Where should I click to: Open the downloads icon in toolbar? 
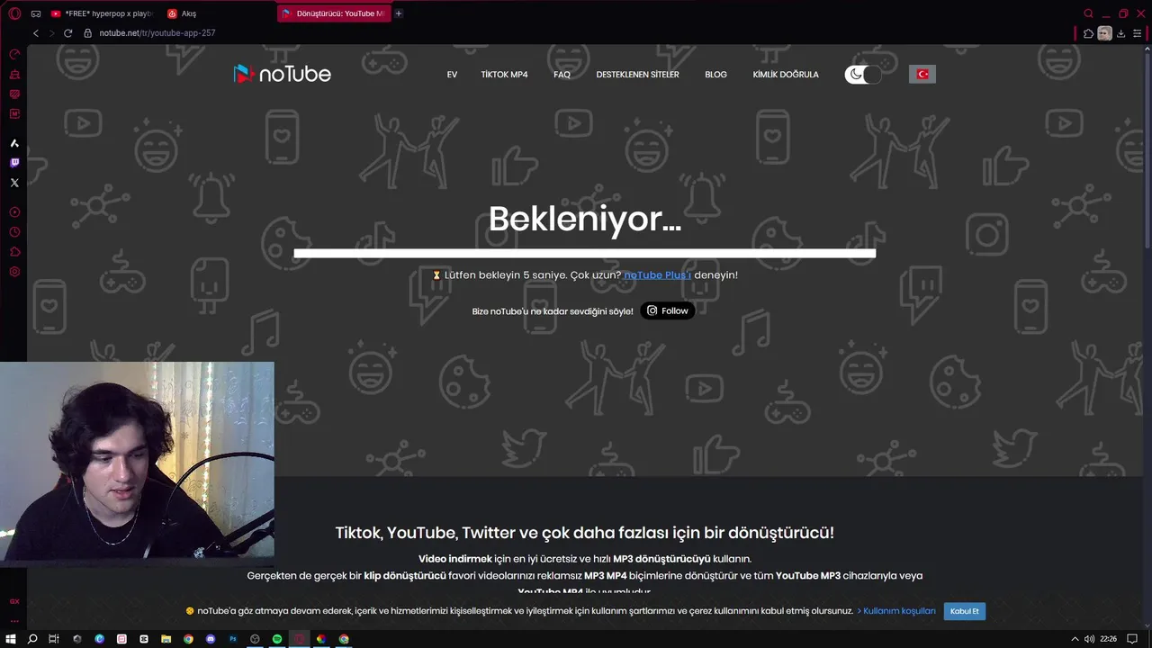(1121, 33)
